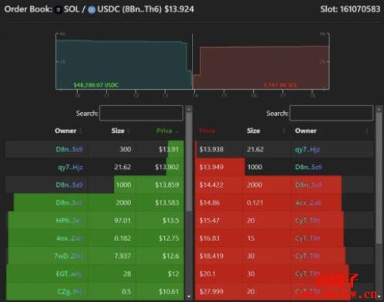Open owner 4ox on $14.86 ask row
The image size is (384, 302).
pos(308,202)
